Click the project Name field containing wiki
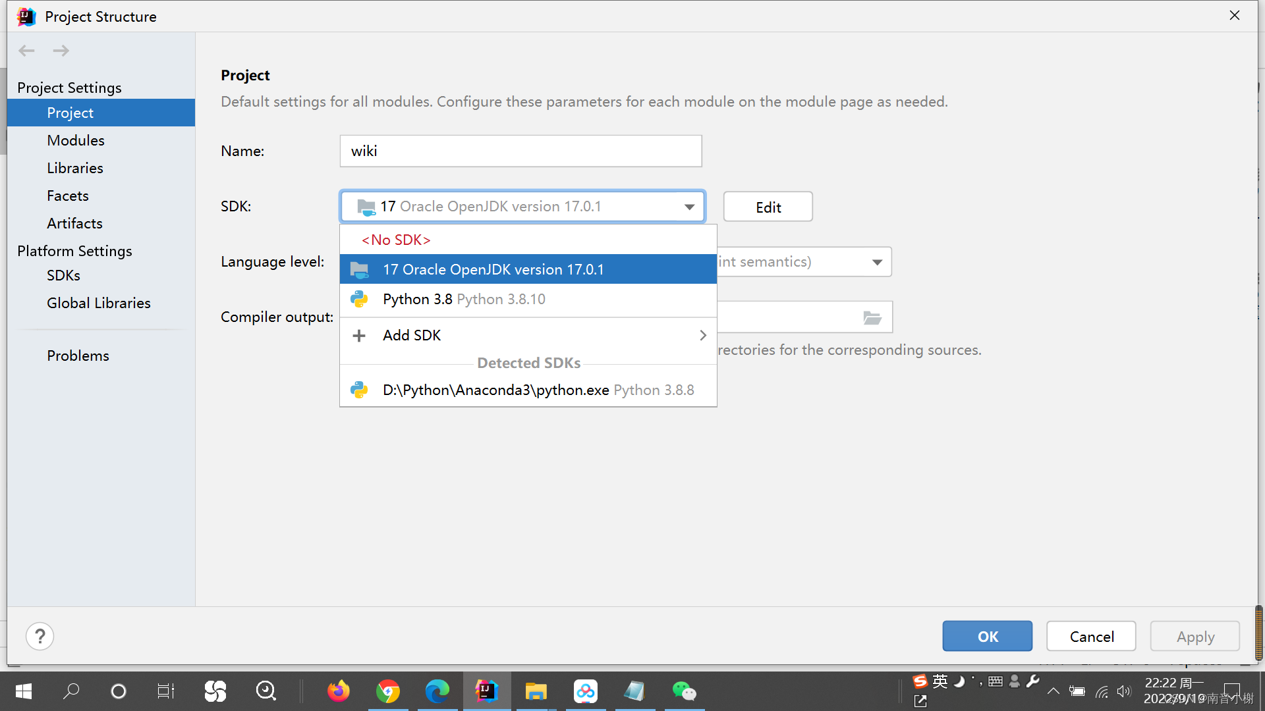This screenshot has width=1265, height=711. (521, 151)
